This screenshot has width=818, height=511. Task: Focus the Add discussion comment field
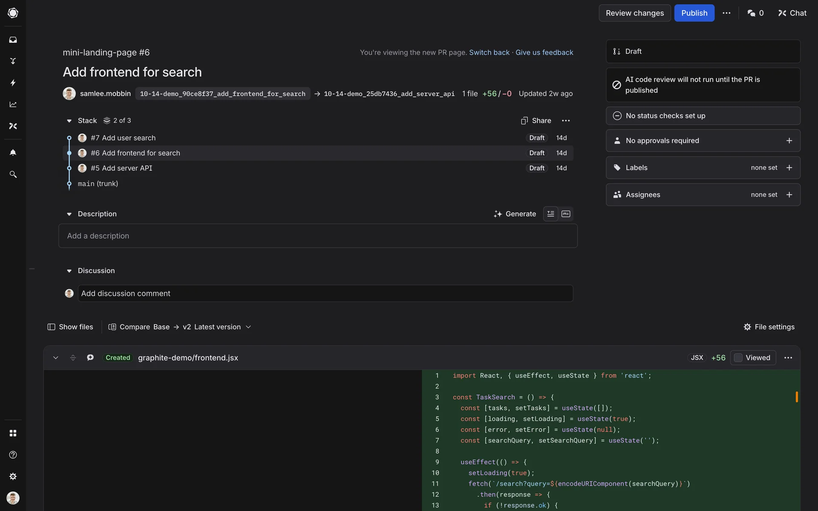point(325,293)
